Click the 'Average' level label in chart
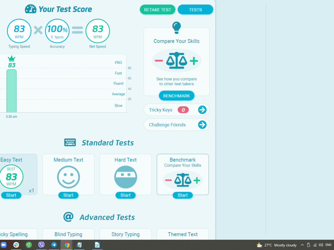The image size is (334, 250). click(x=119, y=94)
